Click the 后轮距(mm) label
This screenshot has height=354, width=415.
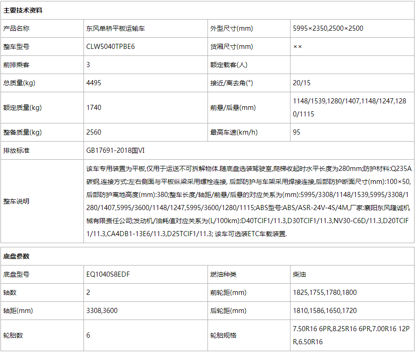point(228,311)
